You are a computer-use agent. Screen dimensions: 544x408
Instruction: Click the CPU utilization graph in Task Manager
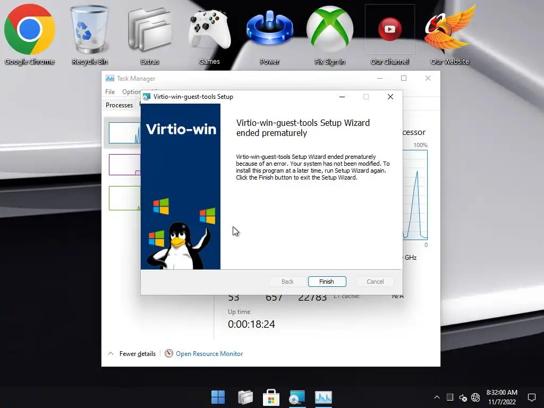415,194
